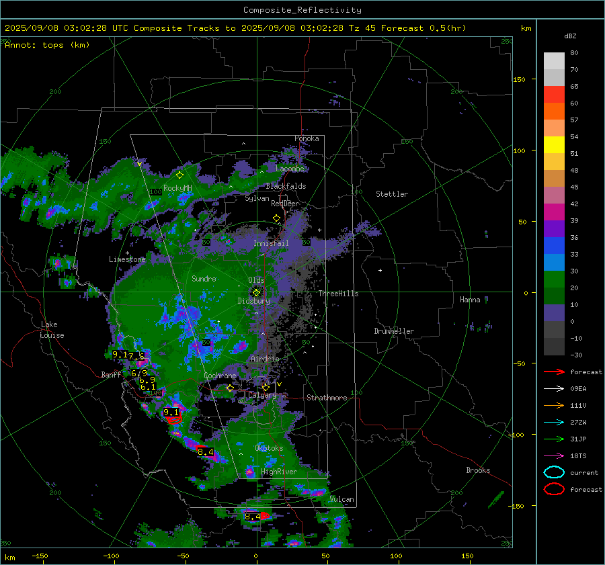Pick the slate 0-10 dBZ swatch
The image size is (605, 565).
554,313
